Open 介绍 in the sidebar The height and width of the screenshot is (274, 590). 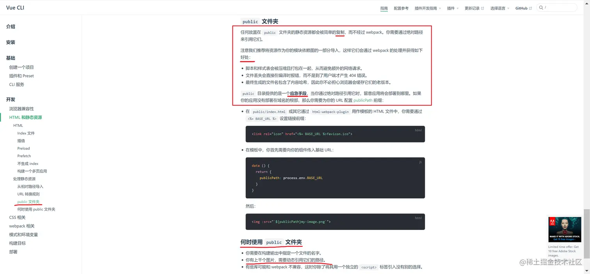[11, 27]
